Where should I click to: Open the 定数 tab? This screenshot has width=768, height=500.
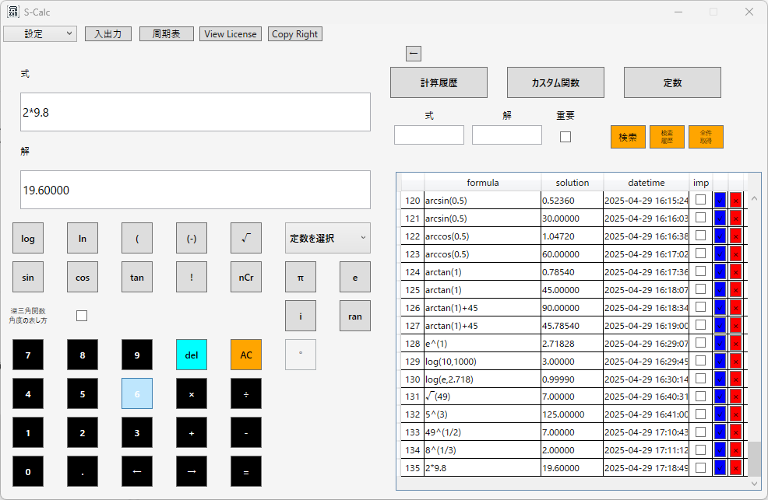[x=672, y=82]
